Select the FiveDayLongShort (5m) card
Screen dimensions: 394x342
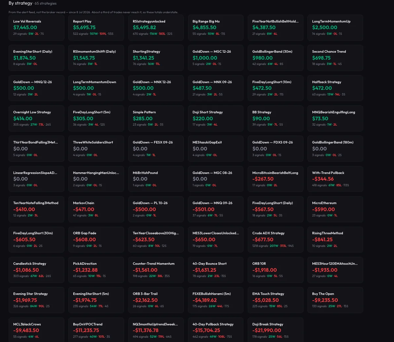(x=96, y=119)
